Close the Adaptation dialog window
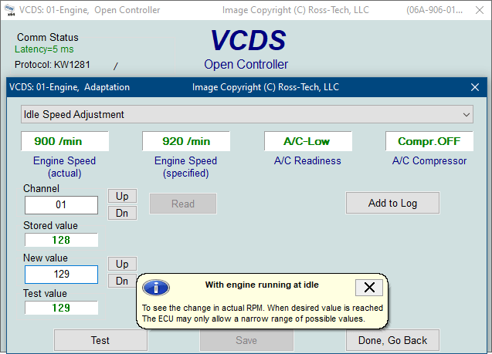The width and height of the screenshot is (492, 354). coord(475,87)
